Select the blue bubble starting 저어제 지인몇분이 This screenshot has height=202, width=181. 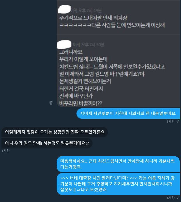[x=128, y=114]
